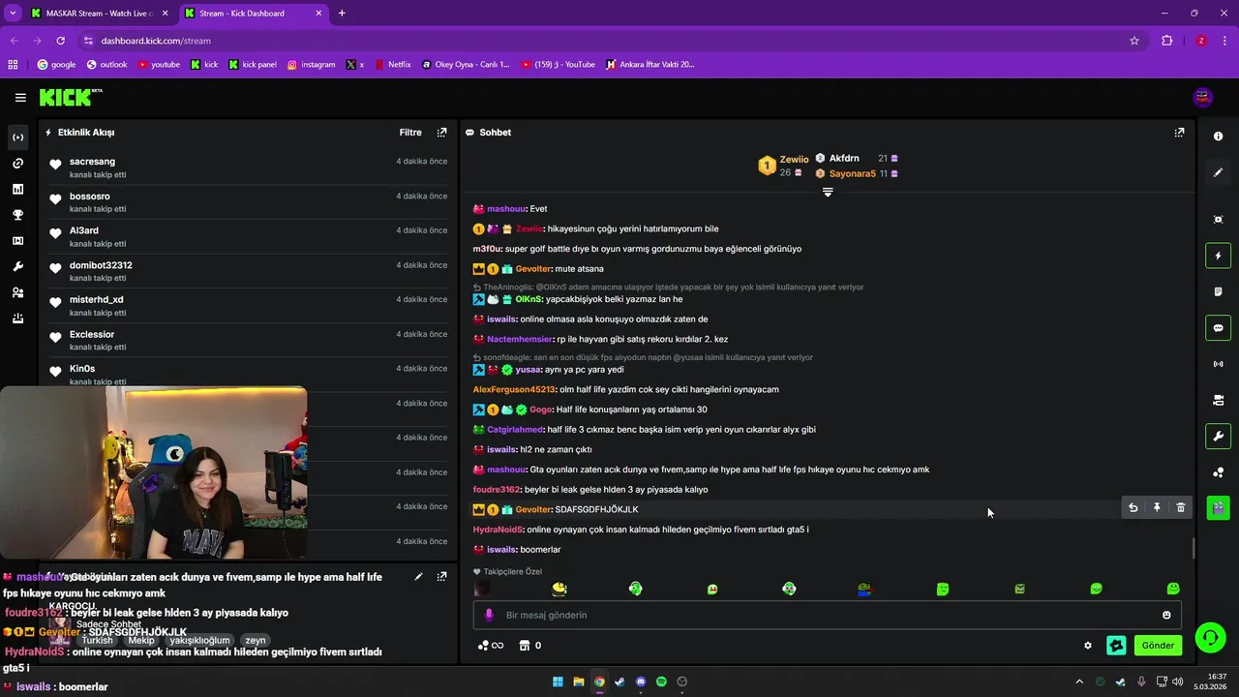Click the infinity channel points indicator

492,646
